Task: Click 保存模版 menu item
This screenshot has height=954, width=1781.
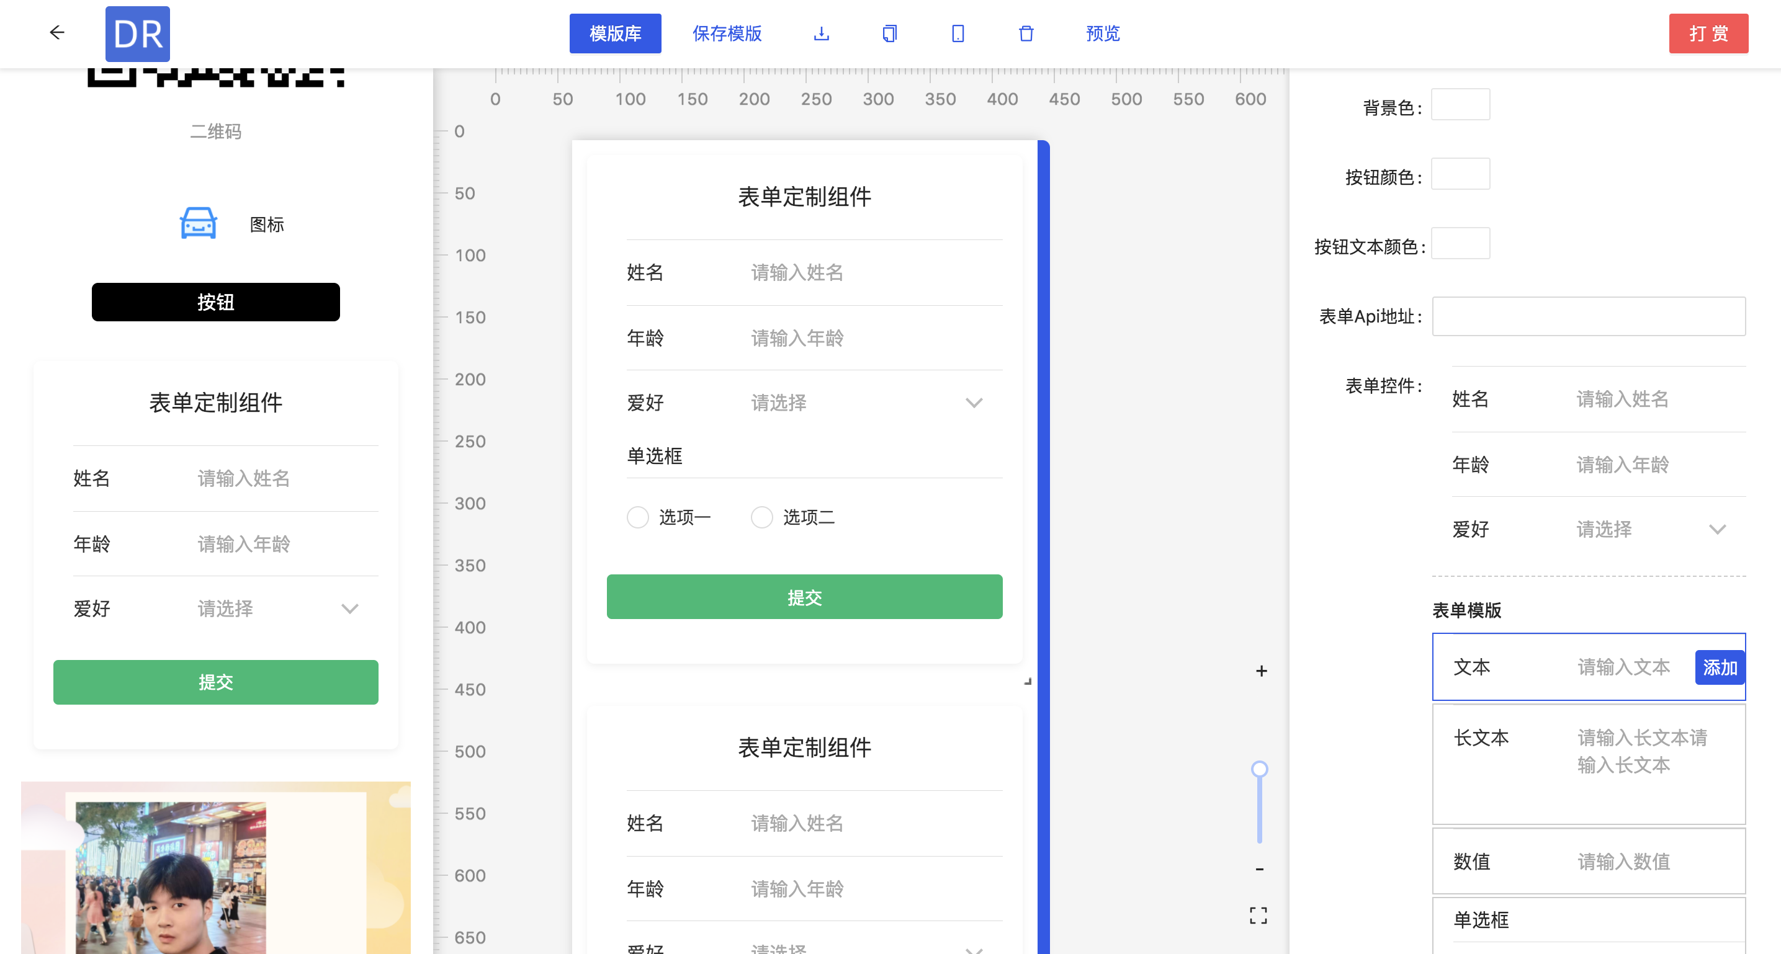Action: point(727,33)
